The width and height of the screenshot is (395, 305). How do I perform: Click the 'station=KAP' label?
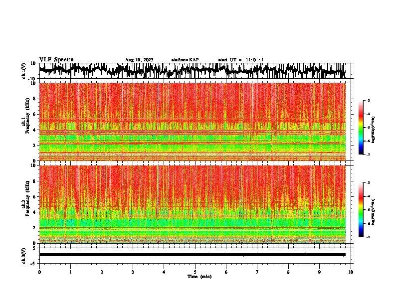(x=185, y=60)
